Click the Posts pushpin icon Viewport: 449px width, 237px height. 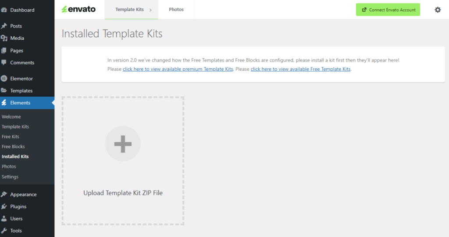point(4,26)
